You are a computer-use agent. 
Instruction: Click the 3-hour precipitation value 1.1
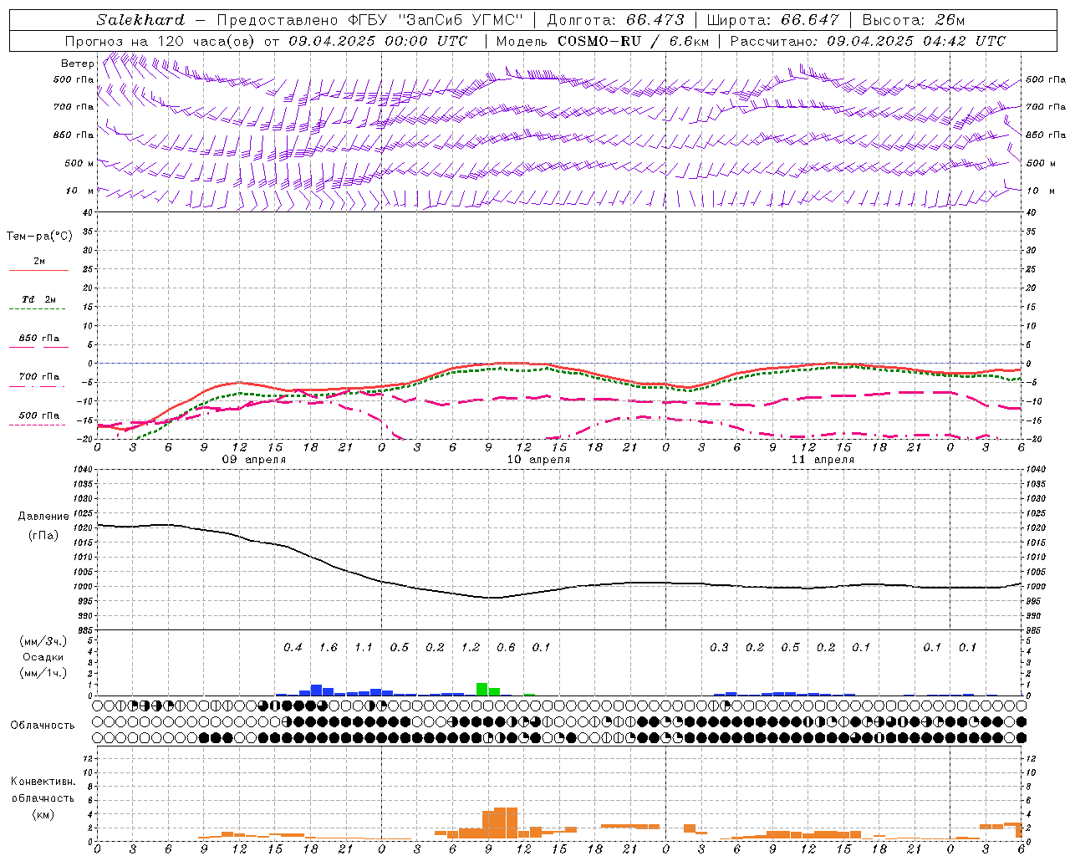tap(364, 647)
